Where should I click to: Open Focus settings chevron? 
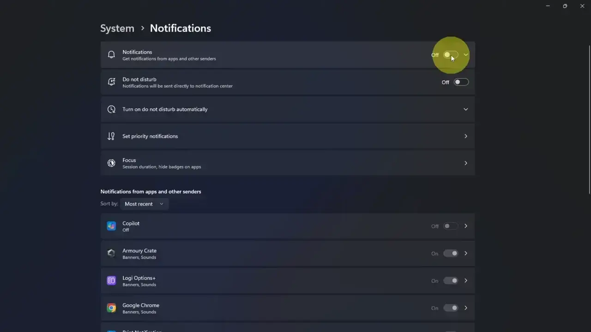tap(465, 163)
